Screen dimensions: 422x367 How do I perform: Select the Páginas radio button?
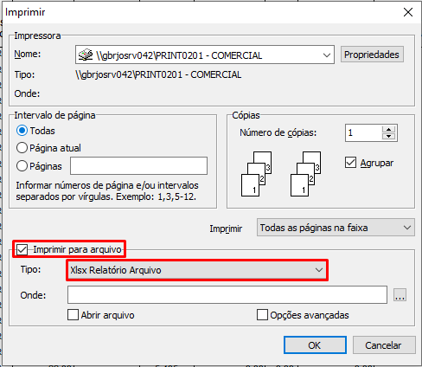click(x=22, y=166)
